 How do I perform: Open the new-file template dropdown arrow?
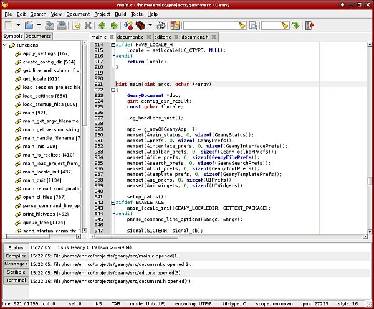pos(18,25)
